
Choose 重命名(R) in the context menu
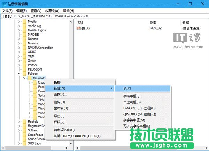coord(80,108)
